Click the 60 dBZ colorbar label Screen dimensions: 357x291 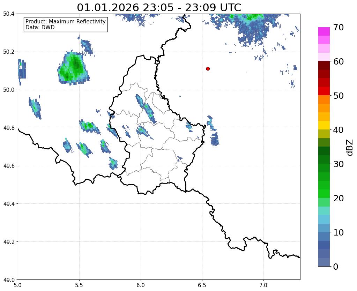tap(339, 61)
